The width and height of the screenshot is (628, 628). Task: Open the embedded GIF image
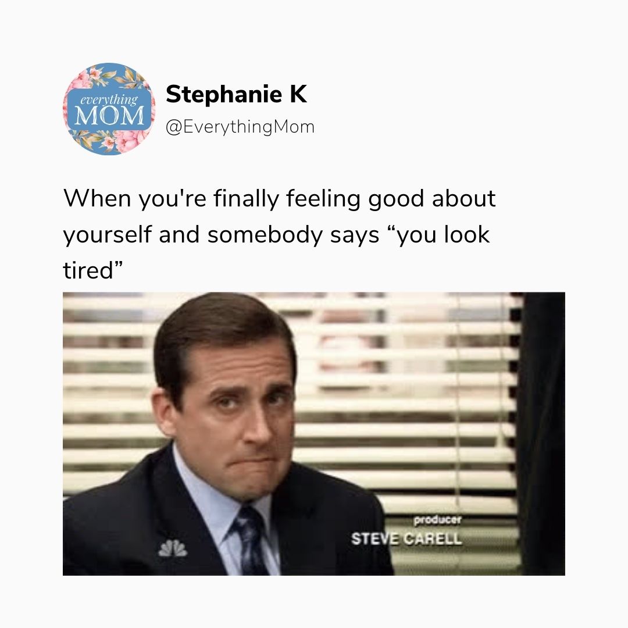313,434
